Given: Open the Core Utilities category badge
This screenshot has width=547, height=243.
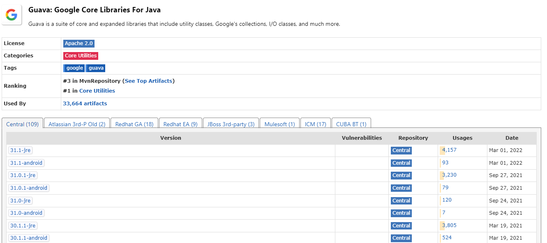Looking at the screenshot, I should pos(81,56).
